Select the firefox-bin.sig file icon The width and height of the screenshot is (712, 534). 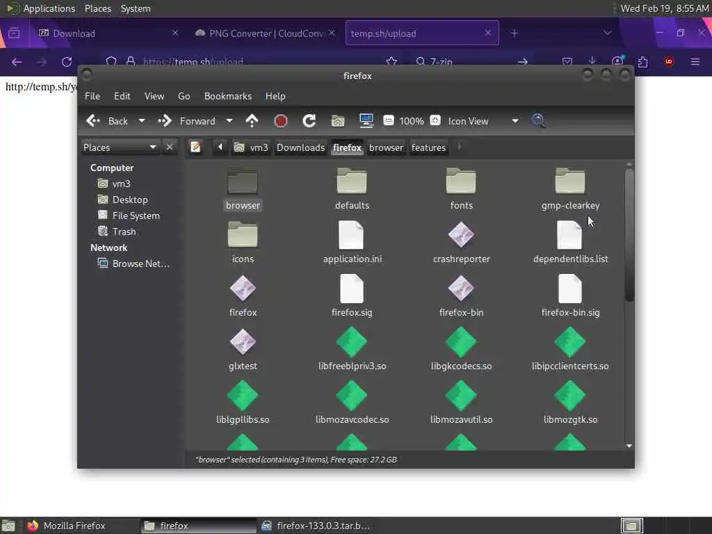(569, 289)
